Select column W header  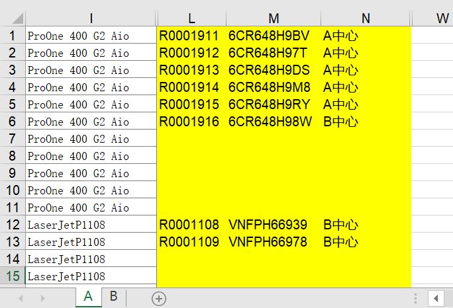pyautogui.click(x=432, y=19)
